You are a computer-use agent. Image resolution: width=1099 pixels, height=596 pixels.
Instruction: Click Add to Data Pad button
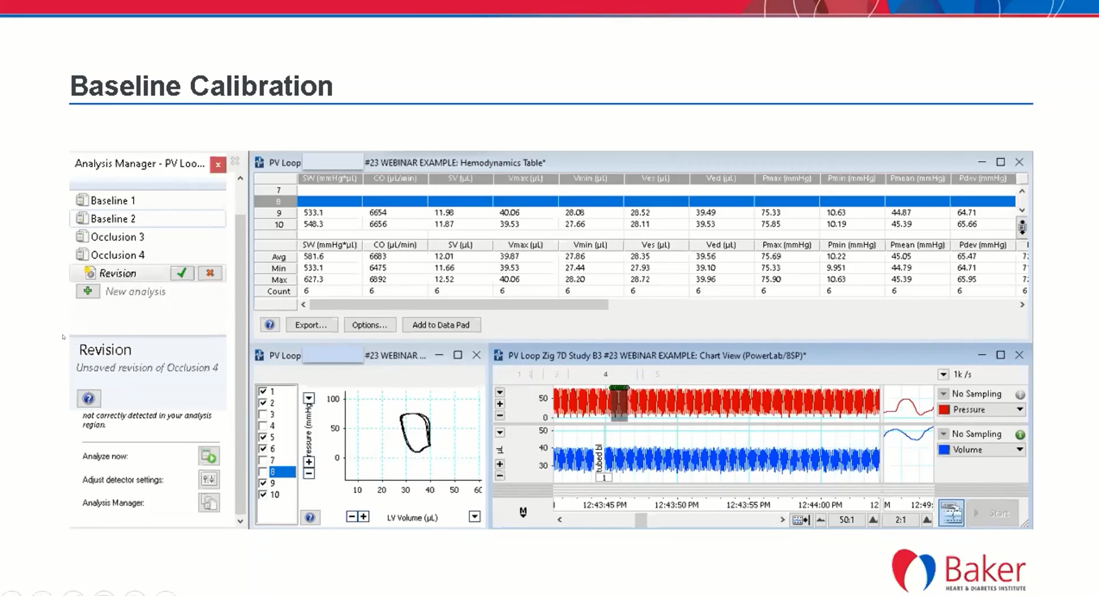point(441,325)
